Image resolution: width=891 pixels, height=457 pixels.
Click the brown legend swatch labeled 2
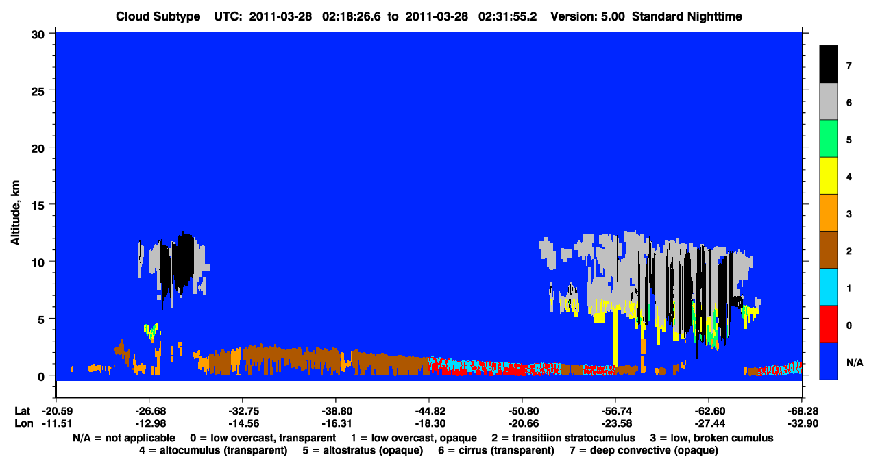tap(829, 250)
